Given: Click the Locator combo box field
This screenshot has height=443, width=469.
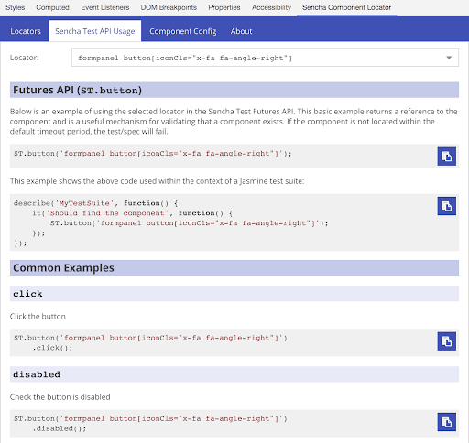Looking at the screenshot, I should (265, 58).
